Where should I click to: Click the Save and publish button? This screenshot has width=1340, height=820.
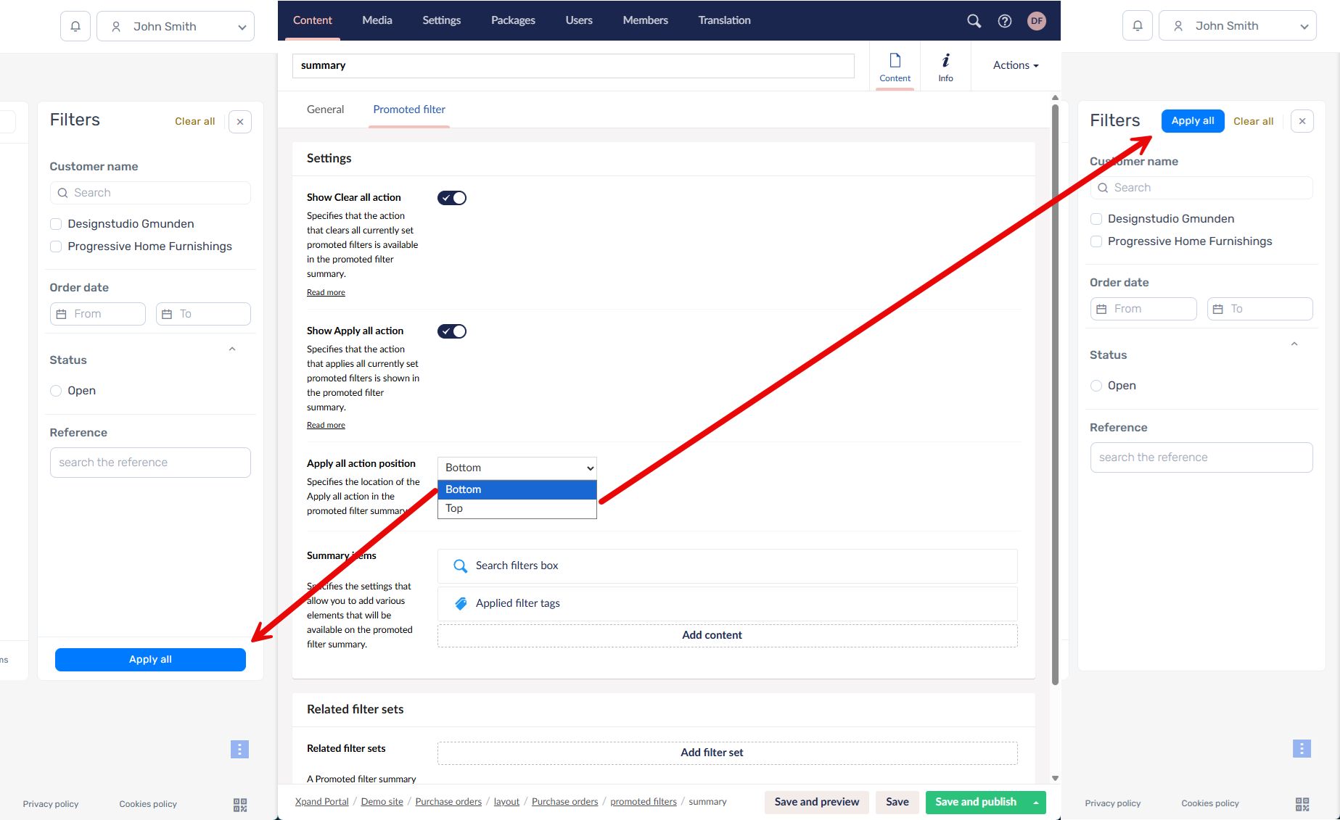click(975, 802)
